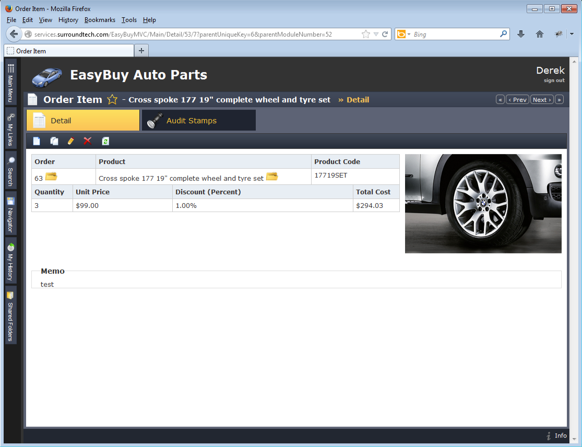Reload the page with the refresh icon
The height and width of the screenshot is (447, 582).
pyautogui.click(x=385, y=34)
